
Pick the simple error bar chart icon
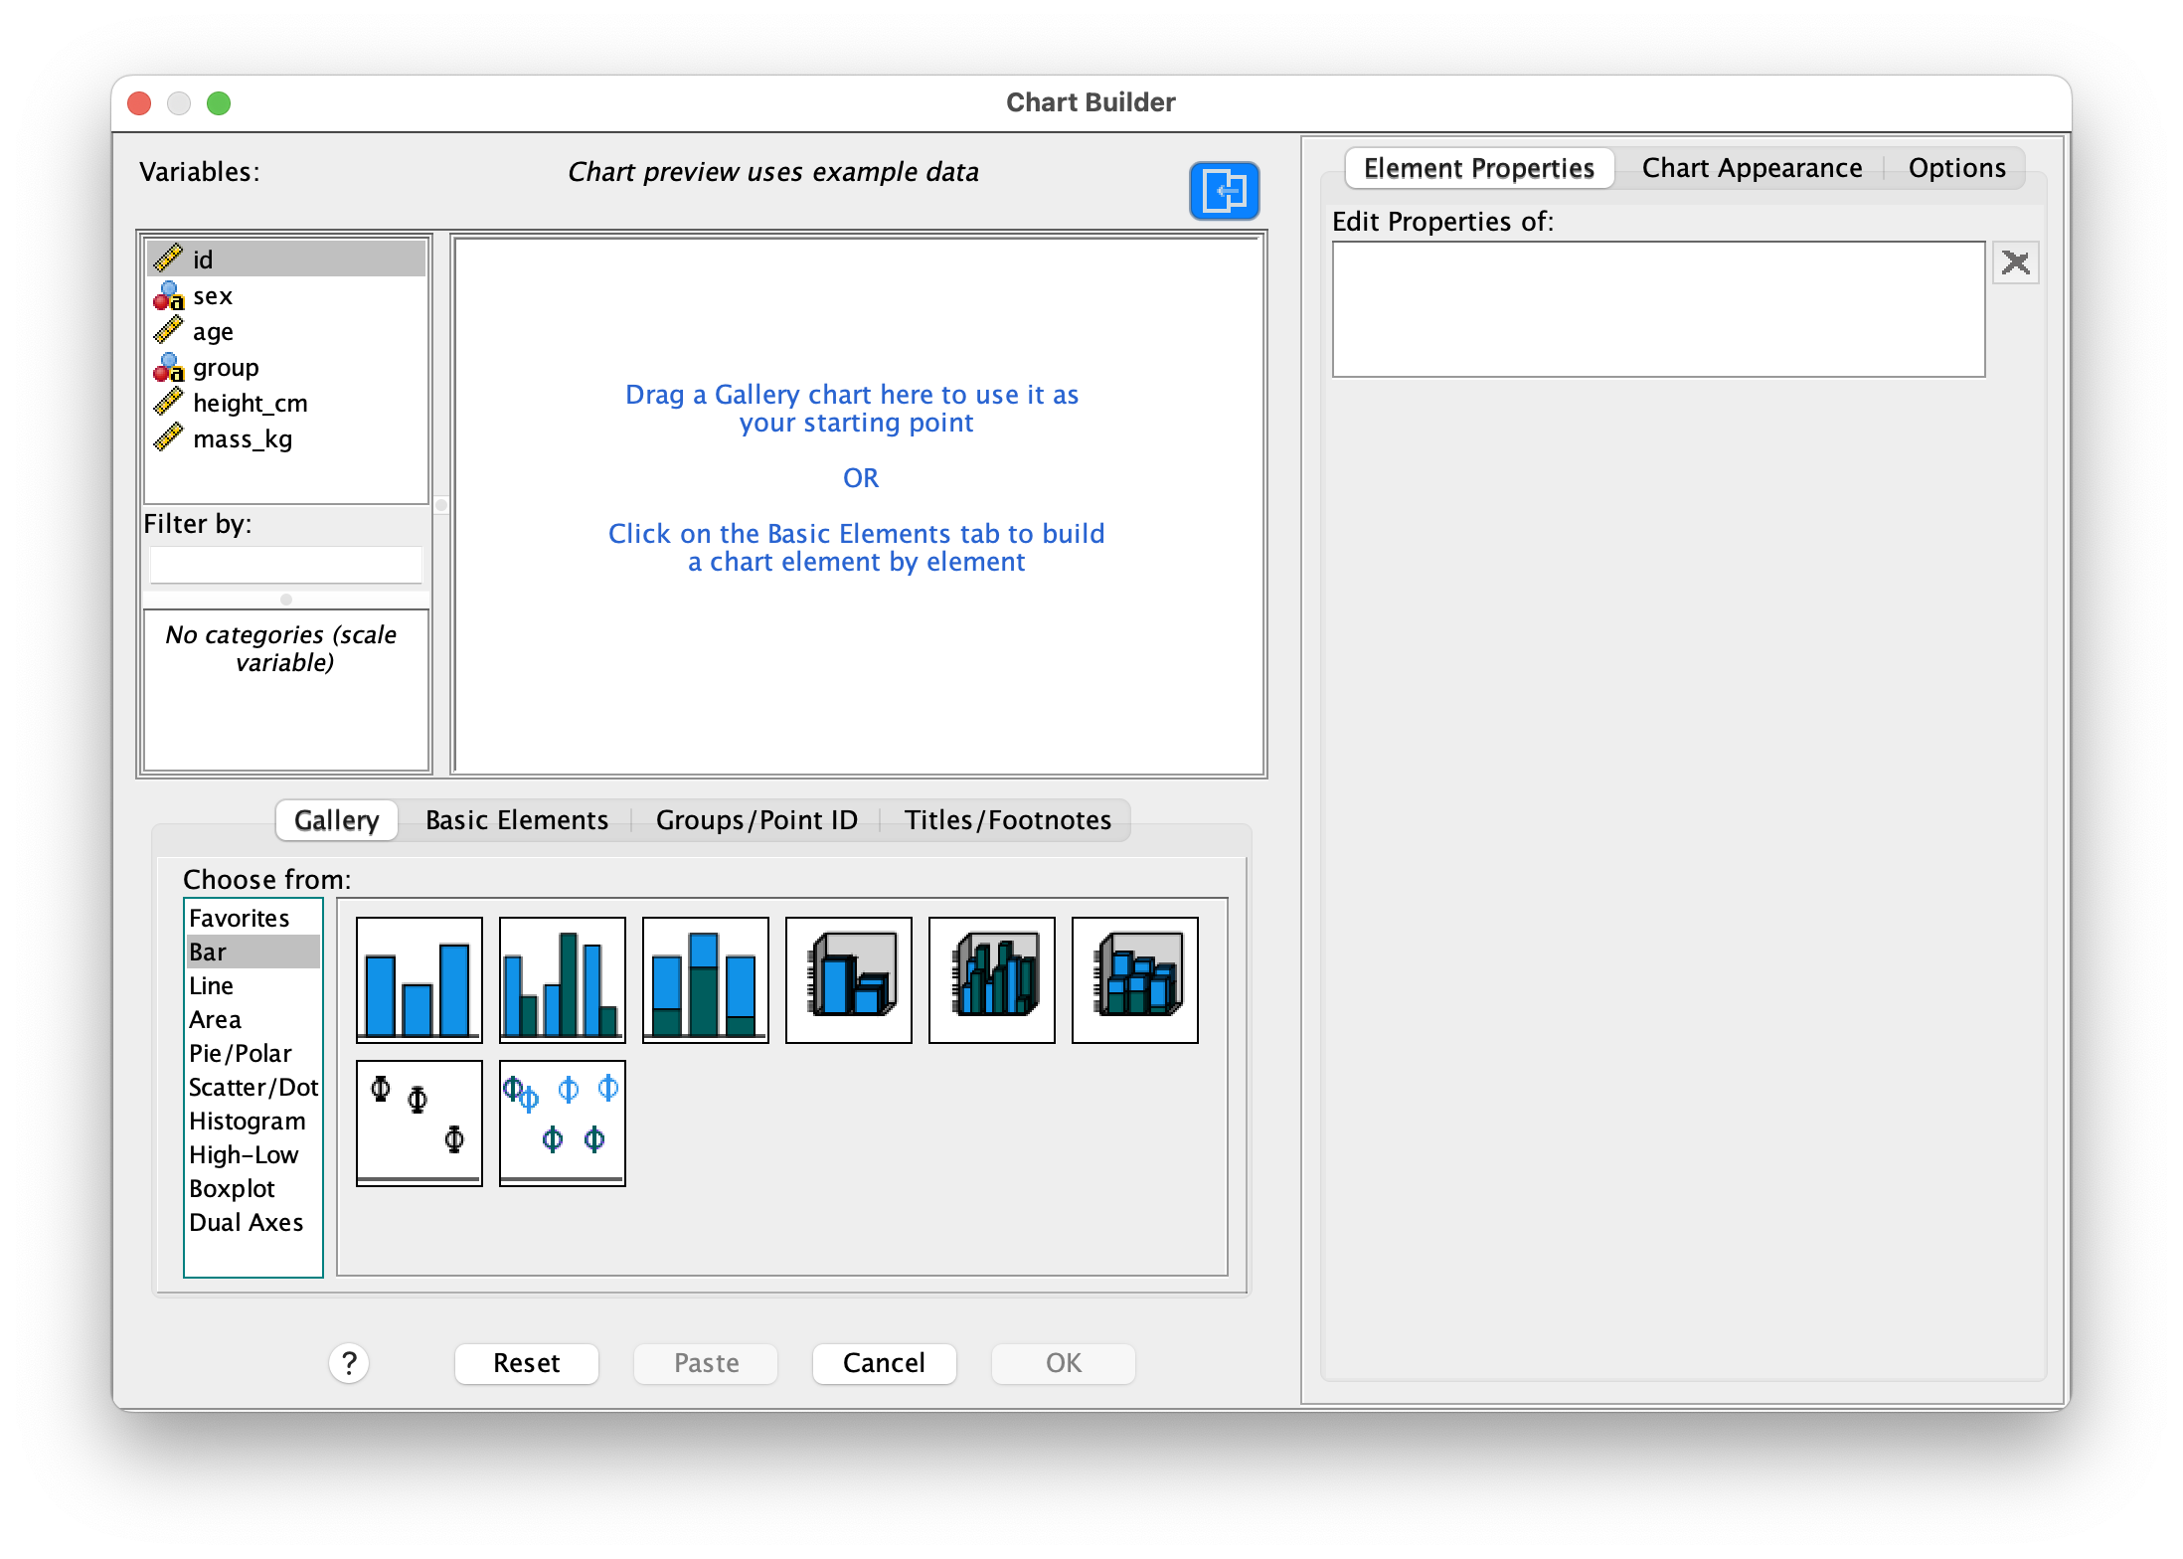[x=419, y=1123]
